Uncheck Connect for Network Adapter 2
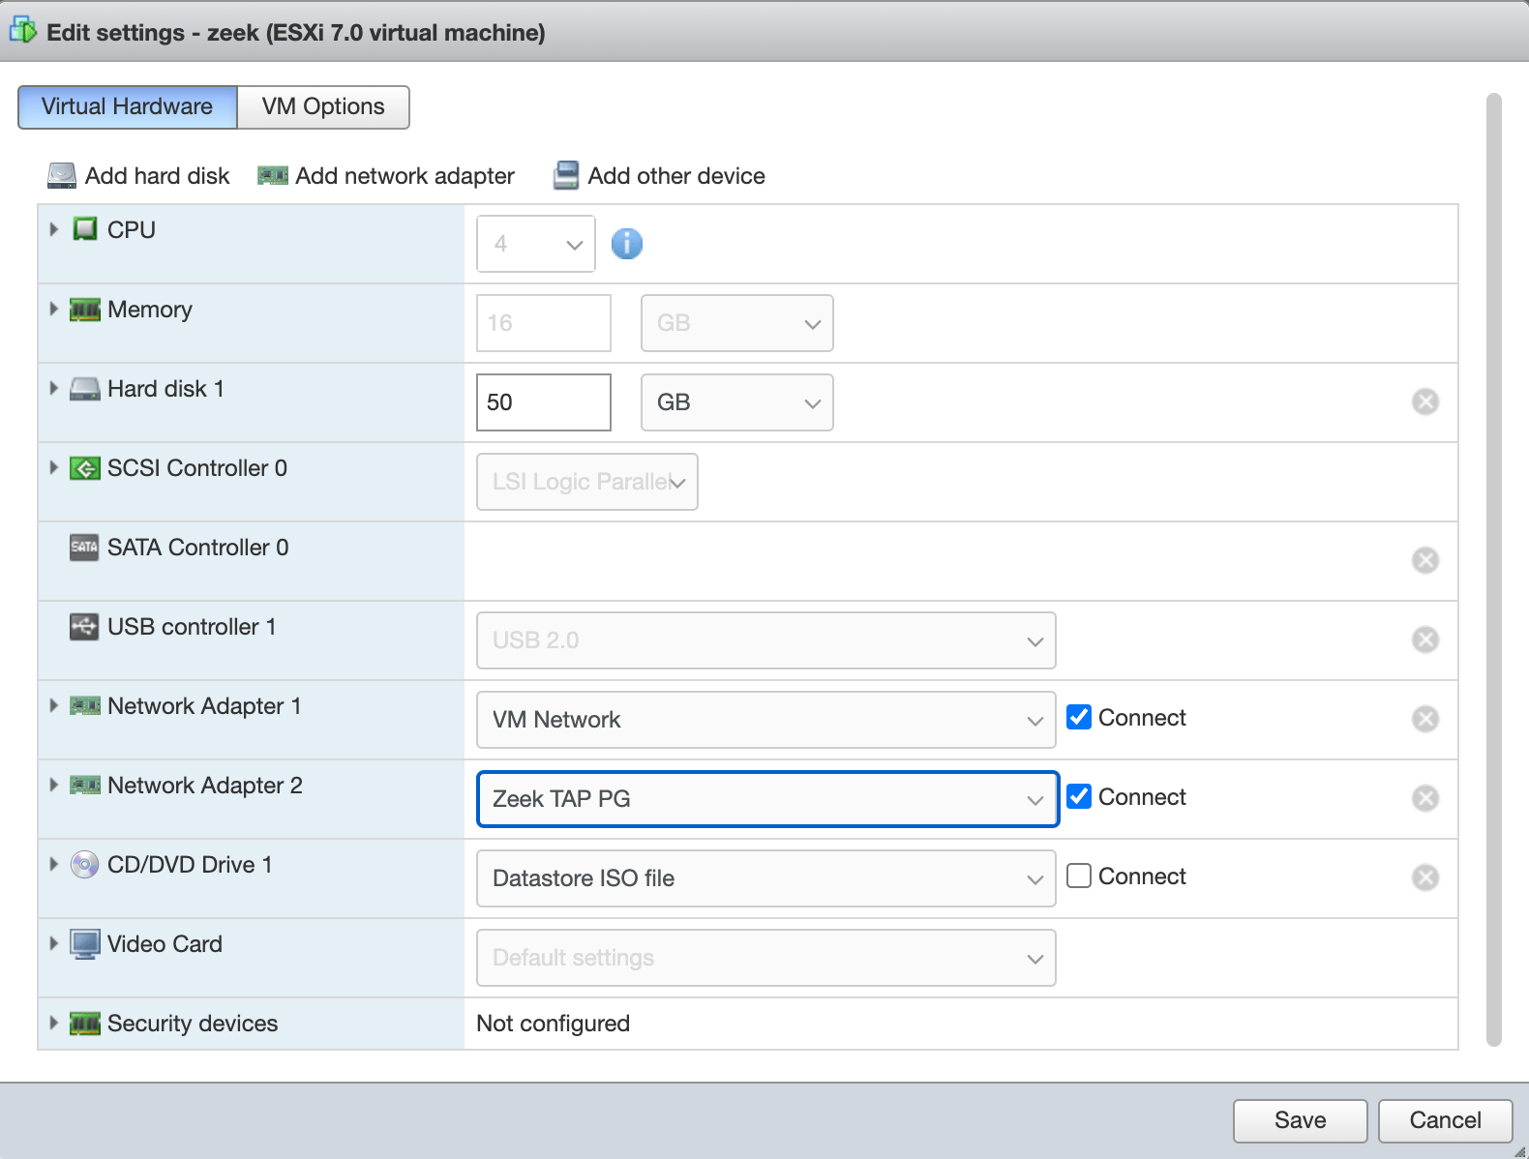This screenshot has height=1159, width=1529. (1079, 796)
